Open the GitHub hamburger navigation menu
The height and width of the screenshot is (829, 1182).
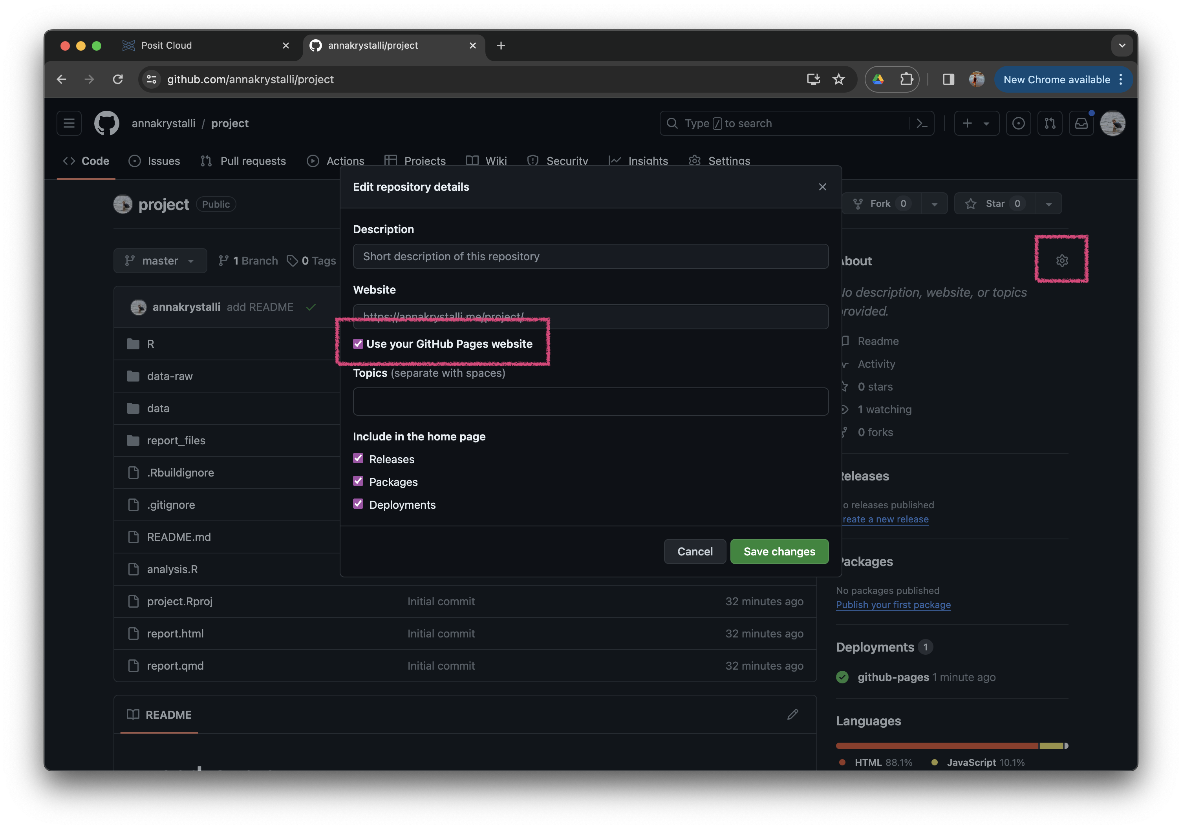point(69,124)
